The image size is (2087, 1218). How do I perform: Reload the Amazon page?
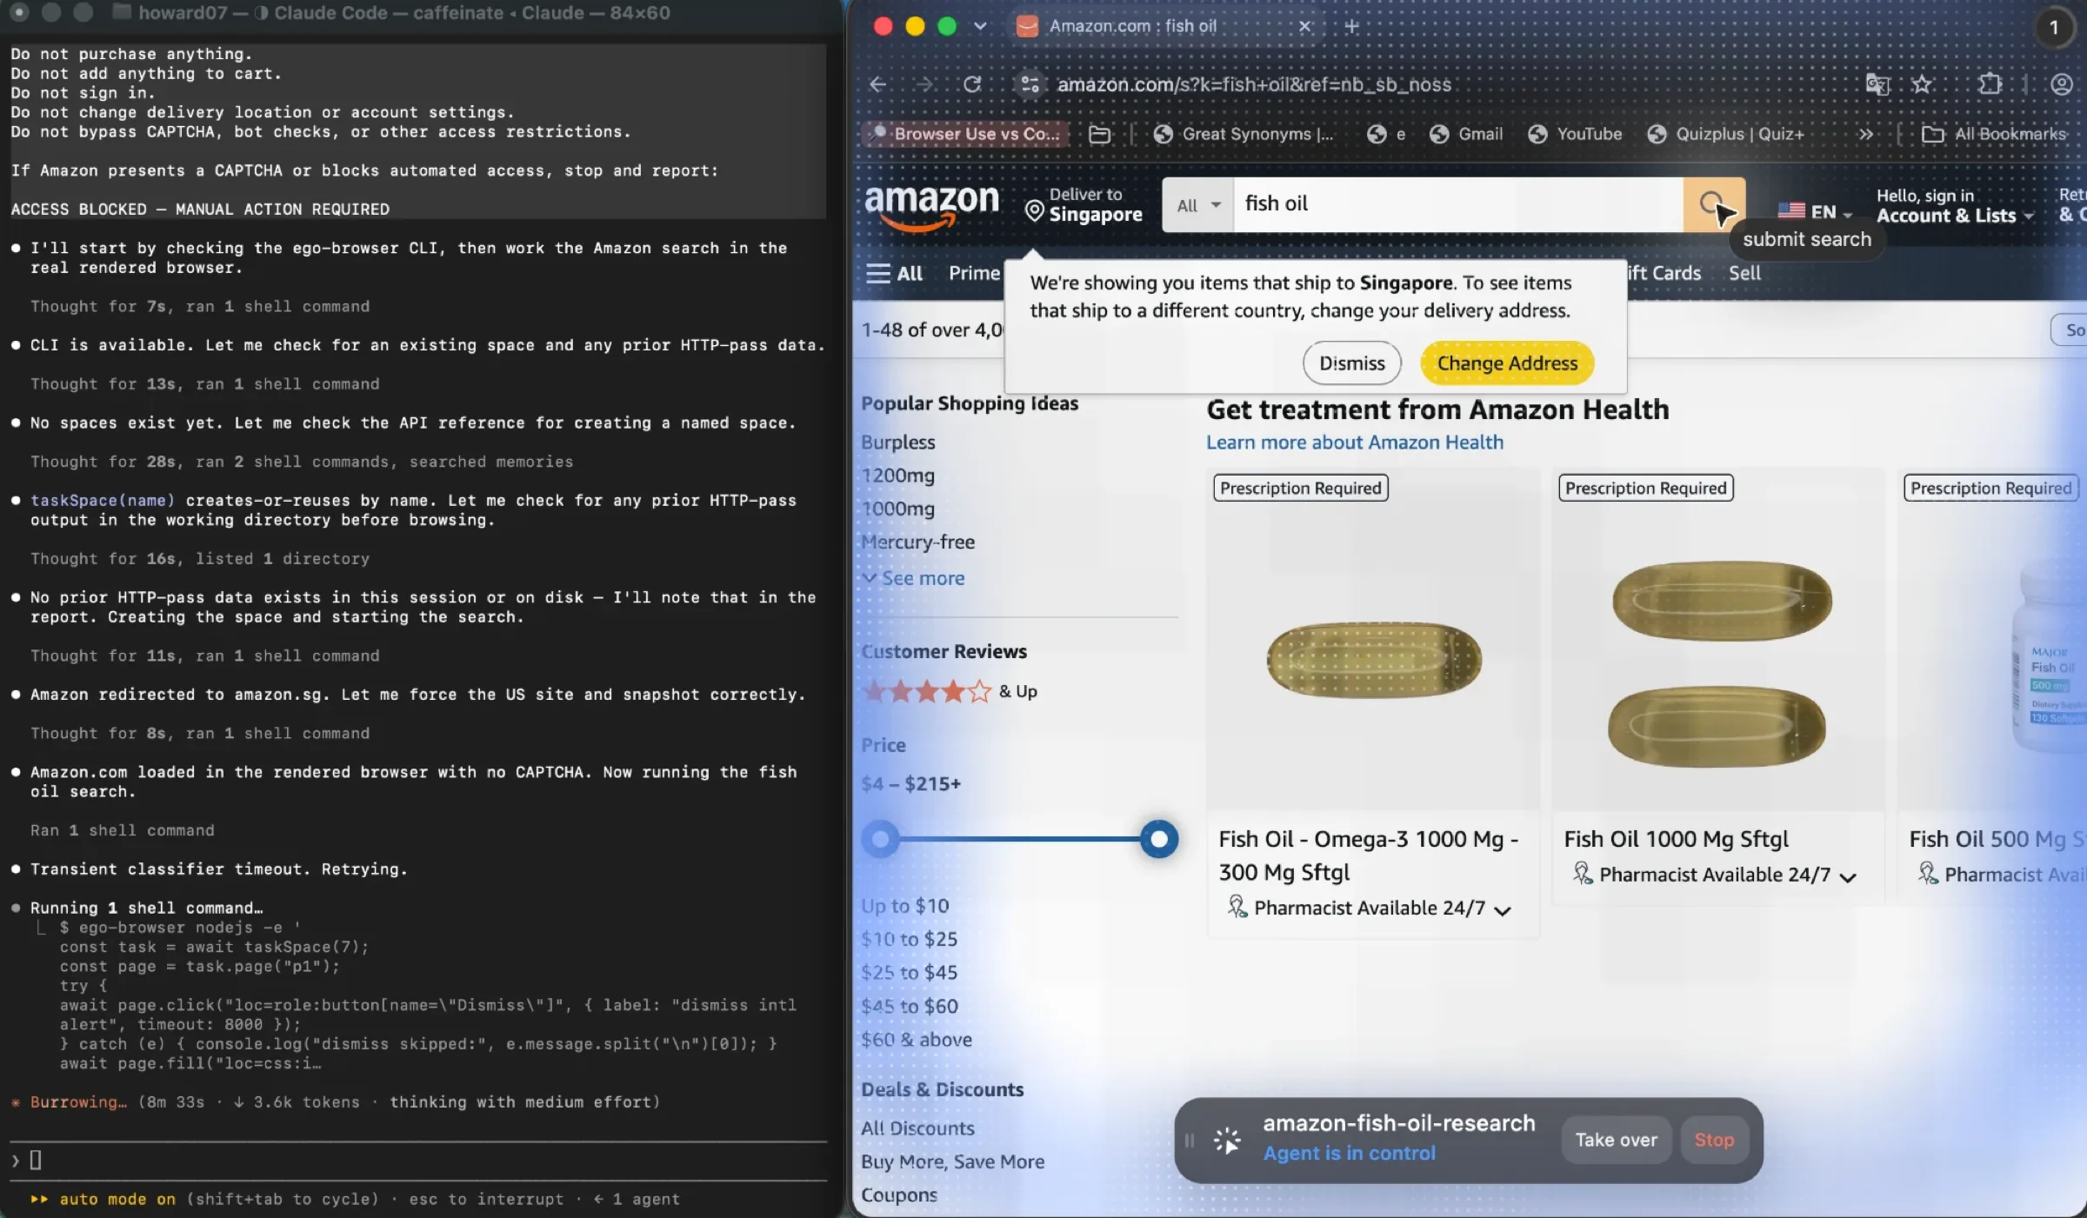click(x=972, y=84)
